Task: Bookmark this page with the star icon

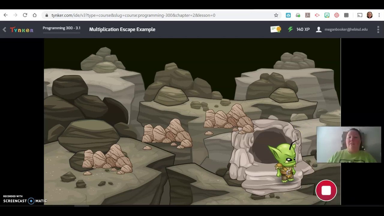Action: [x=276, y=15]
